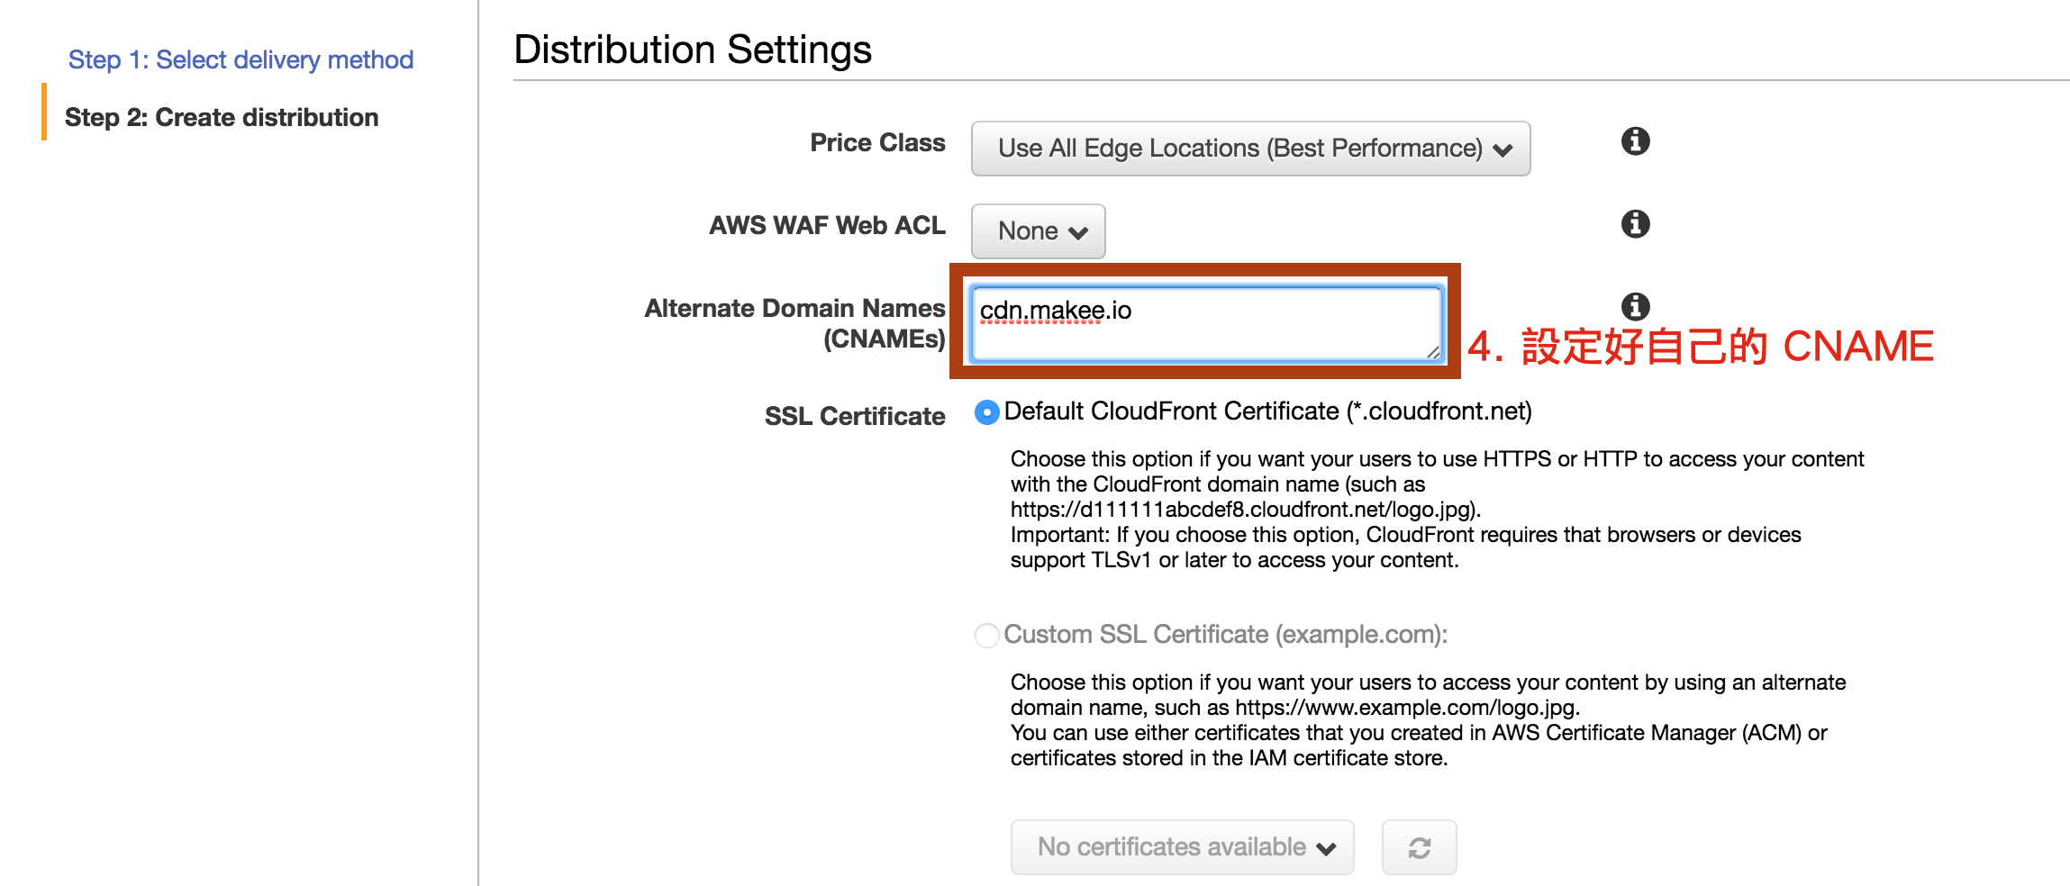Select Default CloudFront Certificate radio option
Screen dimensions: 2070x886
point(987,412)
